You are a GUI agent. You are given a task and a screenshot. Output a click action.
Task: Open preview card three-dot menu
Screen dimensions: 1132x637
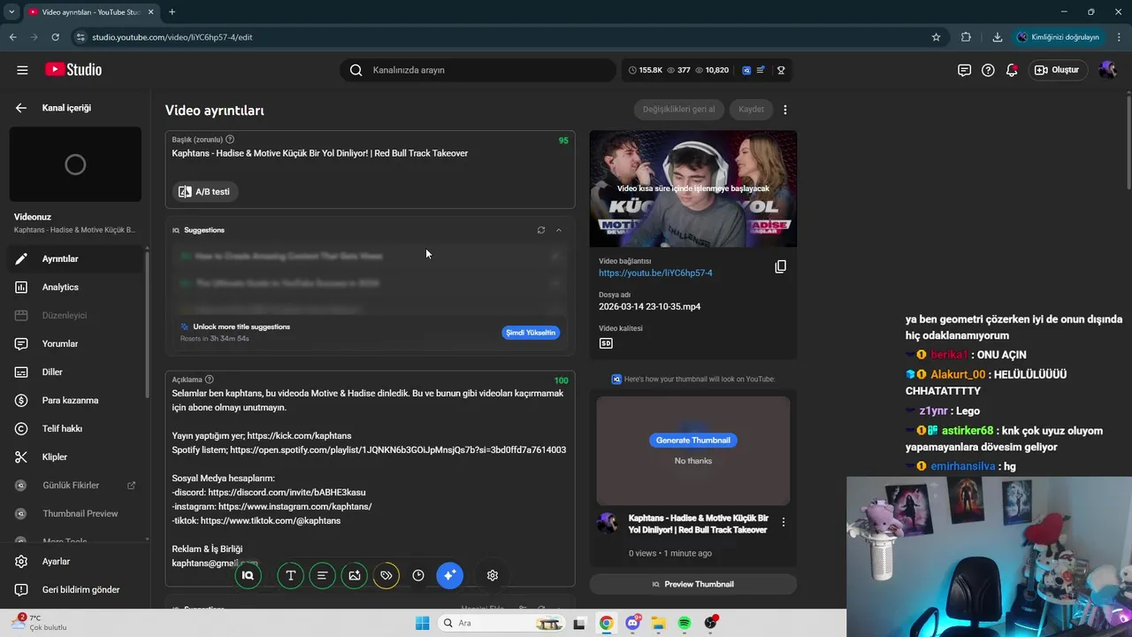tap(784, 523)
